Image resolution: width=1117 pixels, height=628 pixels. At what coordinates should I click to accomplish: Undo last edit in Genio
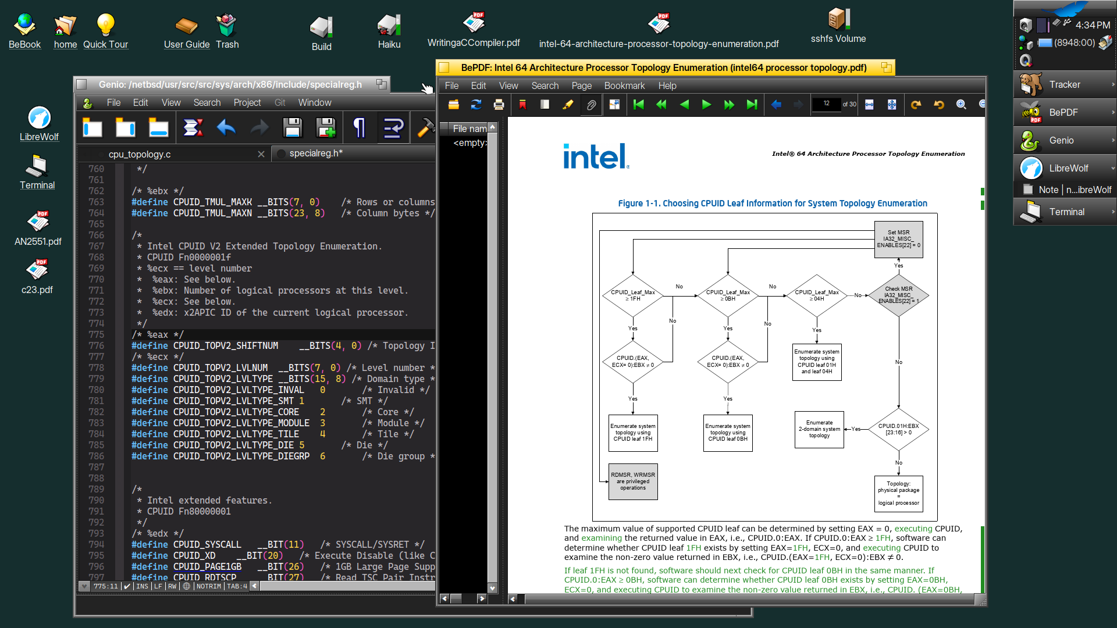[226, 127]
